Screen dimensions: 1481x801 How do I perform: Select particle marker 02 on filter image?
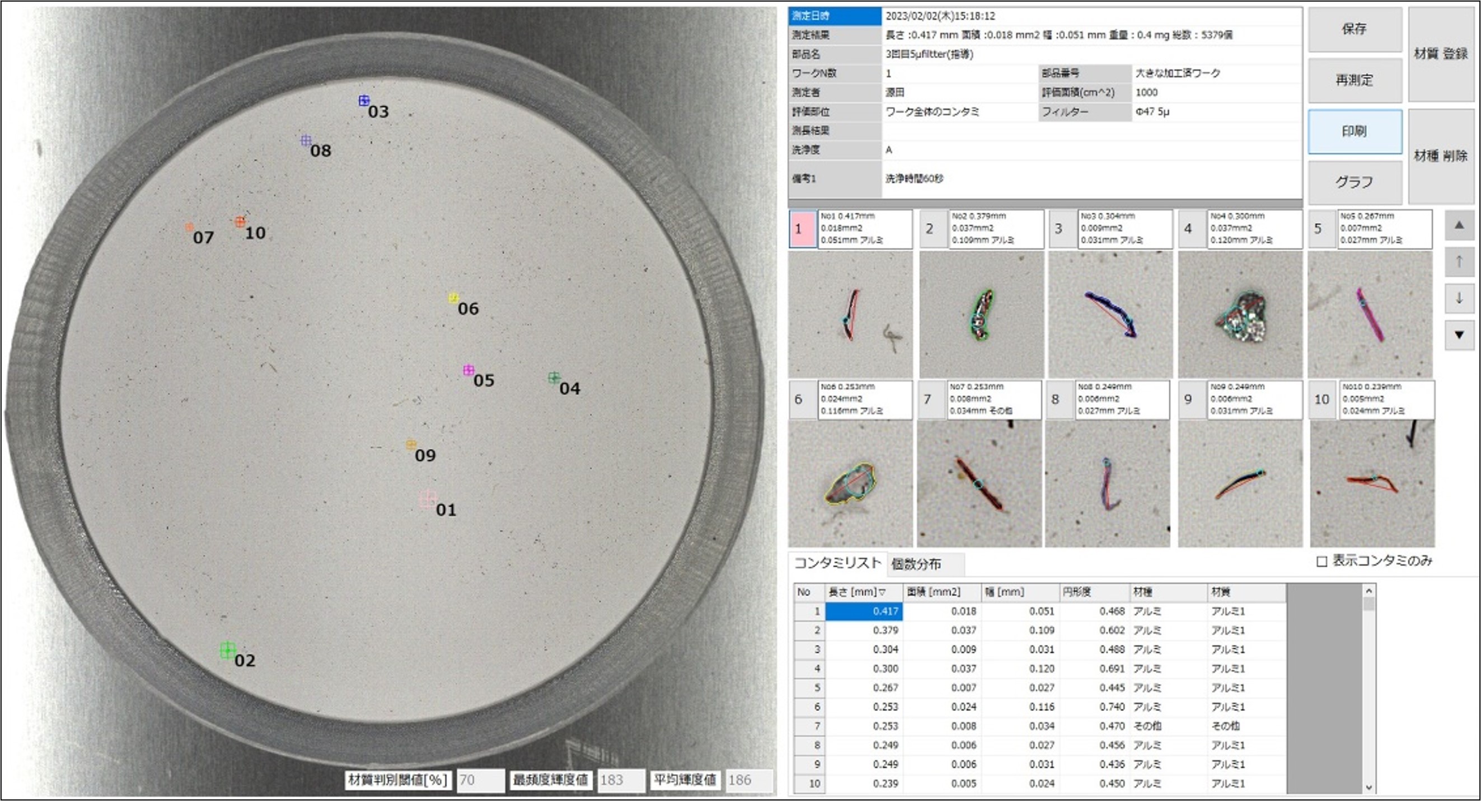click(228, 651)
